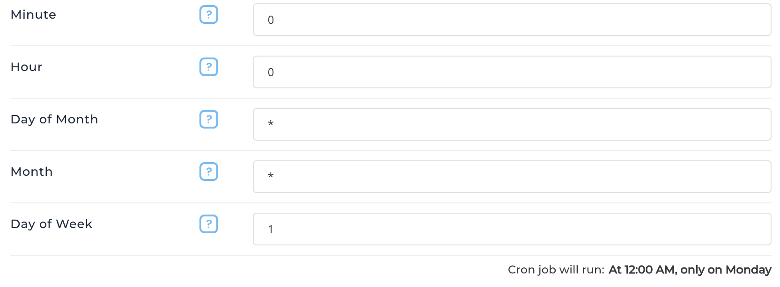Click the cron schedule summary text
Viewport: 780px width, 287px height.
coord(555,270)
